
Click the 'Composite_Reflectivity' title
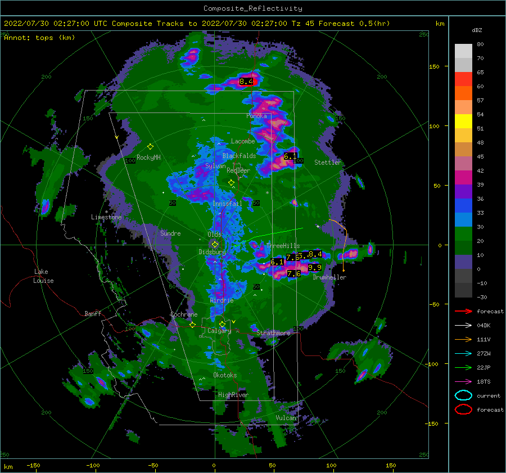tap(252, 8)
